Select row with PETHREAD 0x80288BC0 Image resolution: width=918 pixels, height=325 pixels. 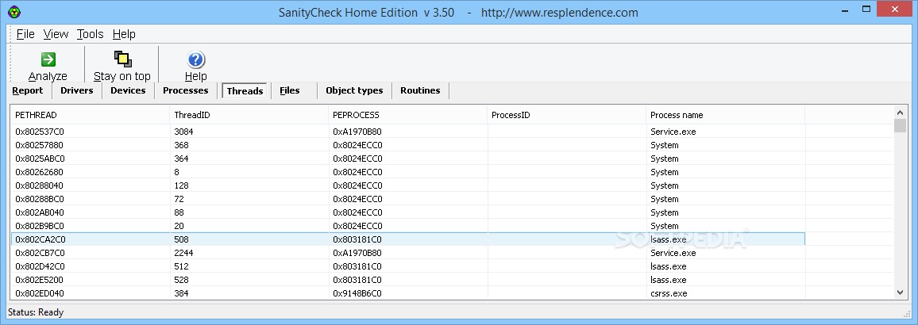point(408,199)
